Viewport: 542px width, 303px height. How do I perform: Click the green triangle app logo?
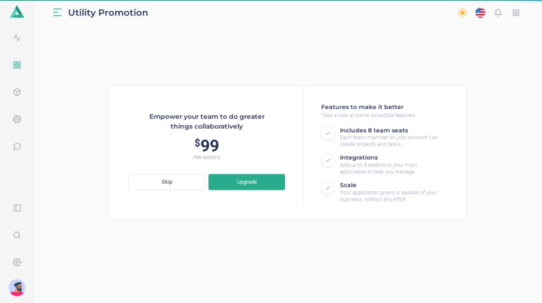click(x=17, y=12)
